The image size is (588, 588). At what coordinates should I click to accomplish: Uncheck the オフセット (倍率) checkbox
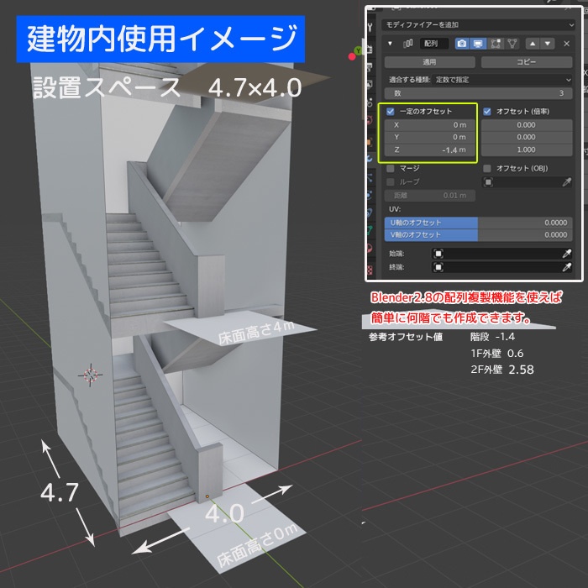click(487, 112)
